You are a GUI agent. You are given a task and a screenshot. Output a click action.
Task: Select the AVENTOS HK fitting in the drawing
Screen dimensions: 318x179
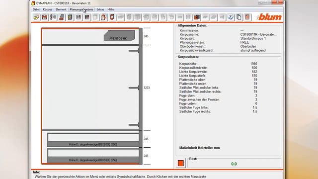click(119, 35)
